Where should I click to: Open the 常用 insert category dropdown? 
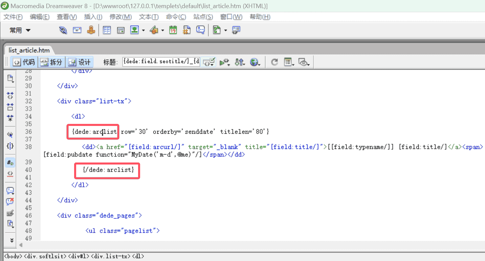click(20, 30)
